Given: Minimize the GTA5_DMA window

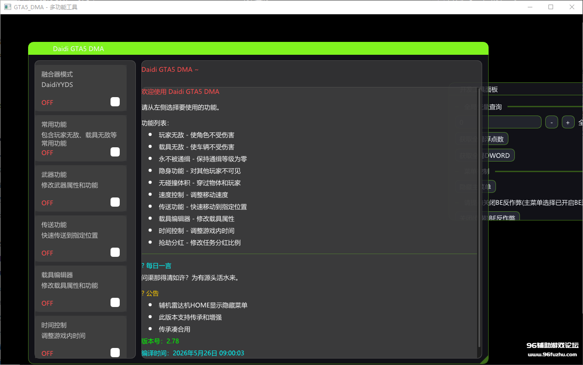Looking at the screenshot, I should point(530,7).
